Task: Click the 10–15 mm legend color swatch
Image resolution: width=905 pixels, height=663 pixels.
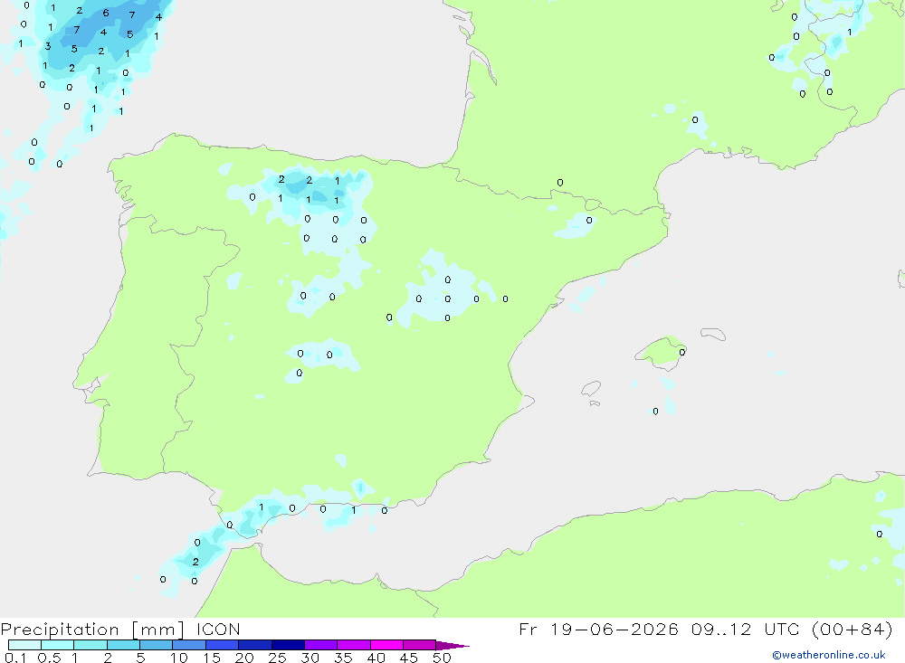Action: click(x=189, y=645)
